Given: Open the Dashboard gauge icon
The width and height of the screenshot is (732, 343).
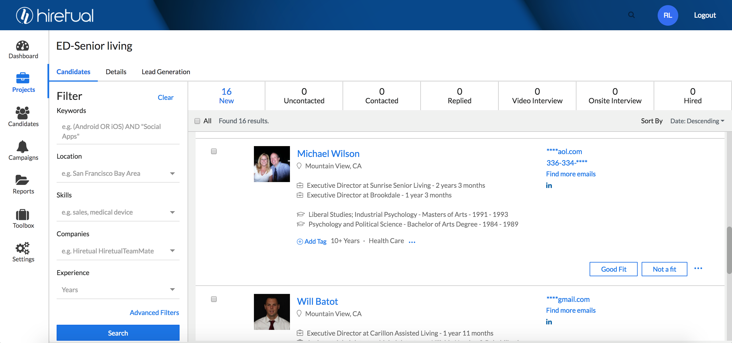Looking at the screenshot, I should point(23,46).
